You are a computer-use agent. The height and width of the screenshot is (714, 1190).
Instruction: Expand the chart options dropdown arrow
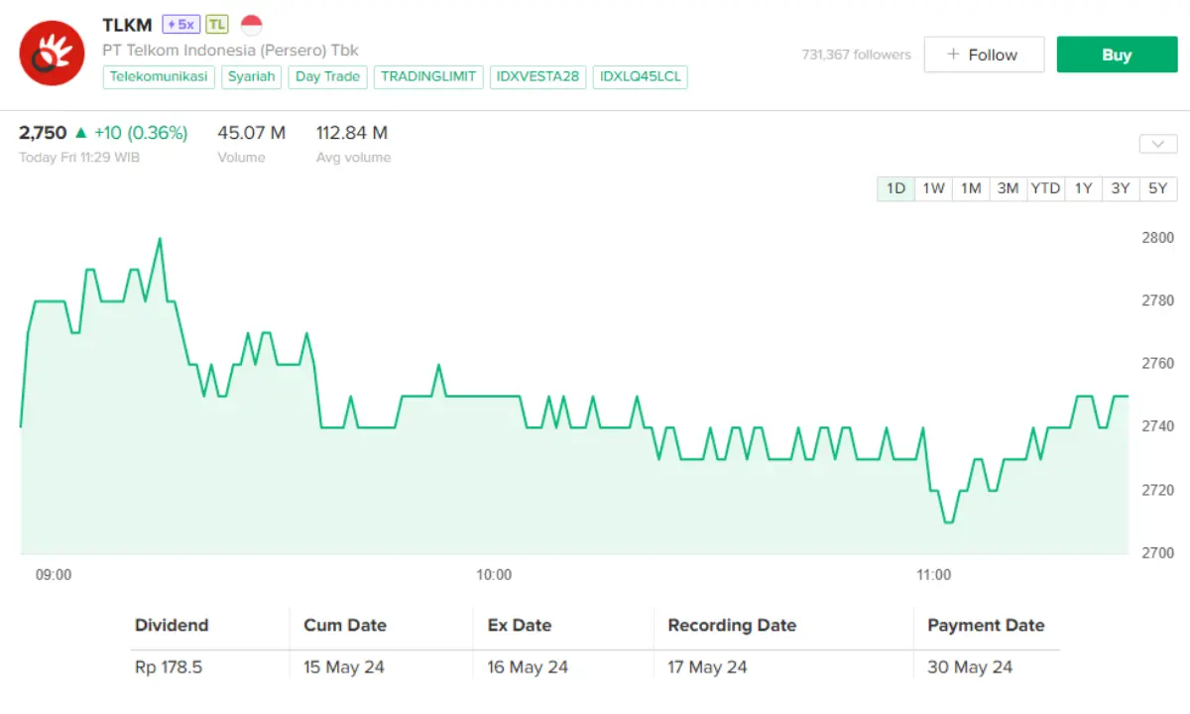point(1158,144)
